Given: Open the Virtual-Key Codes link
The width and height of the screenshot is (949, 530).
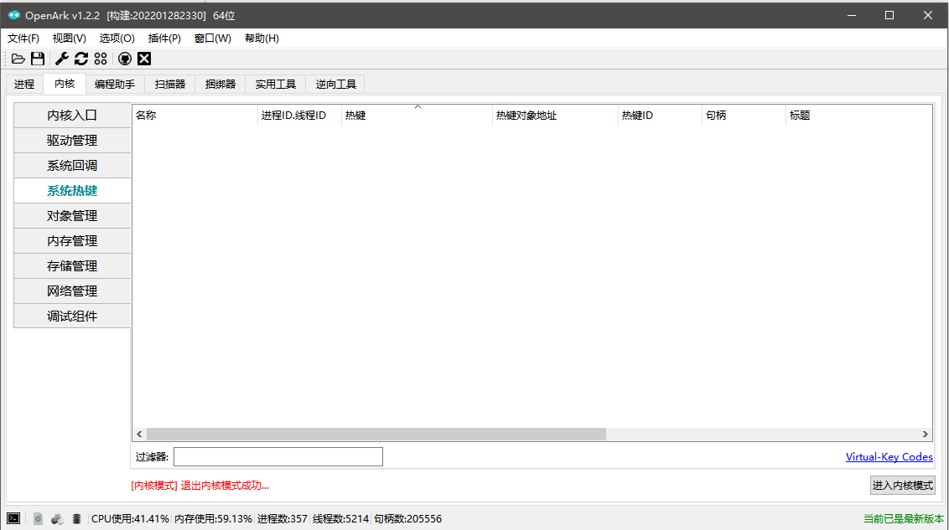Looking at the screenshot, I should point(889,457).
